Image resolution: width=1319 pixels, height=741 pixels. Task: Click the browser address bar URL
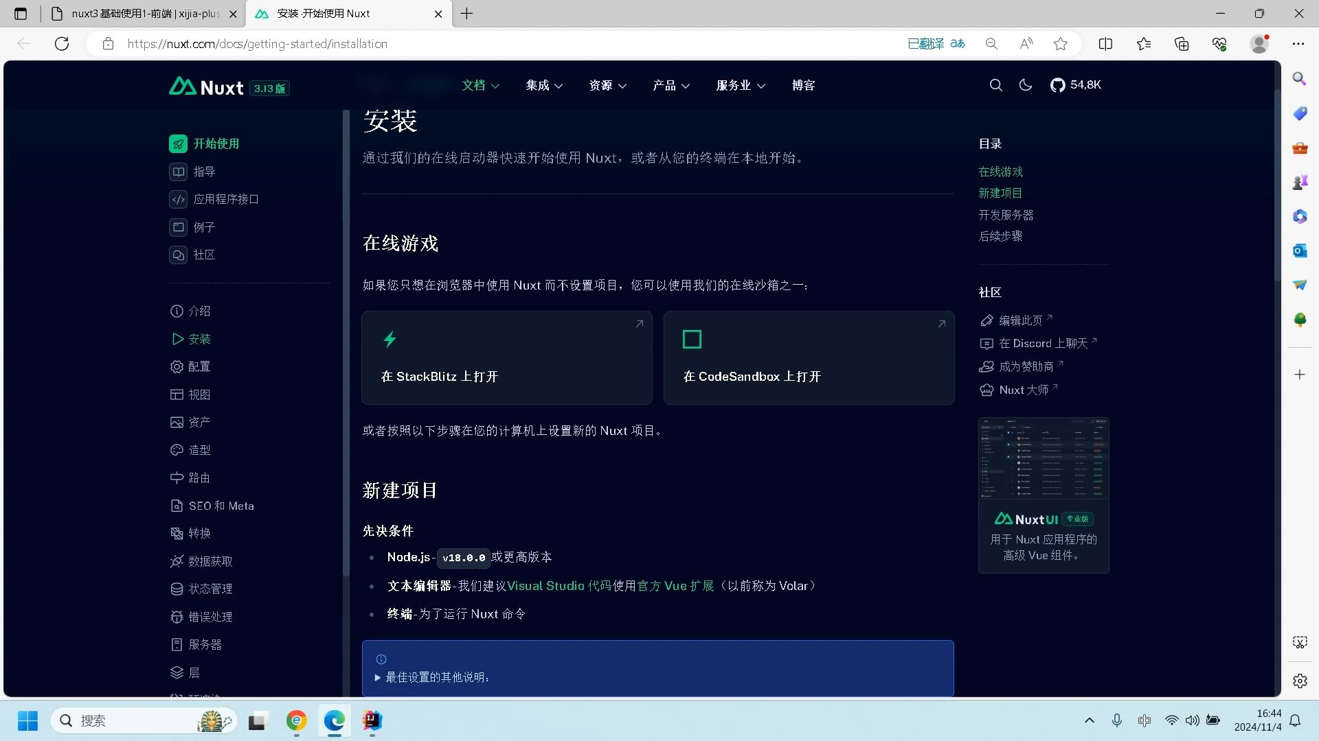click(x=257, y=44)
